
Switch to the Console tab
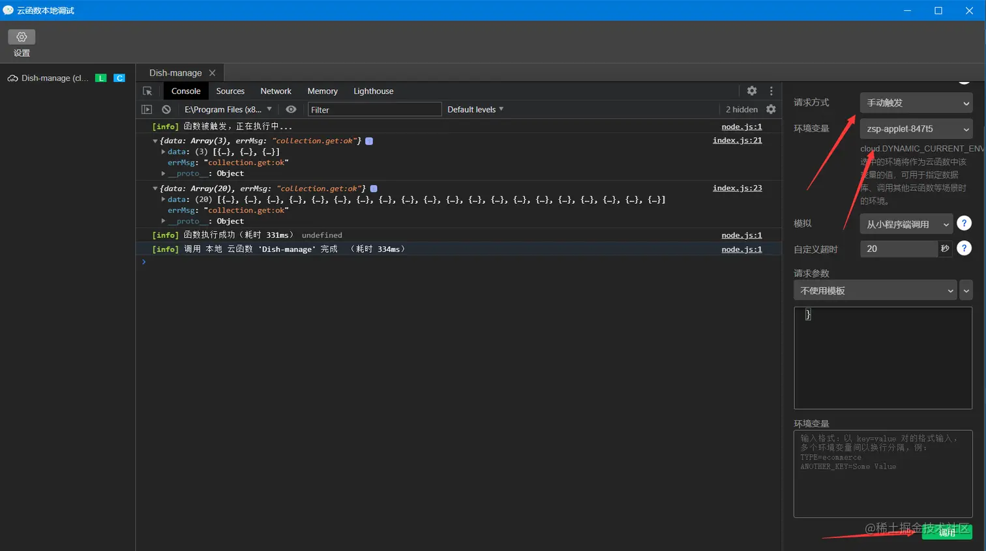(186, 91)
